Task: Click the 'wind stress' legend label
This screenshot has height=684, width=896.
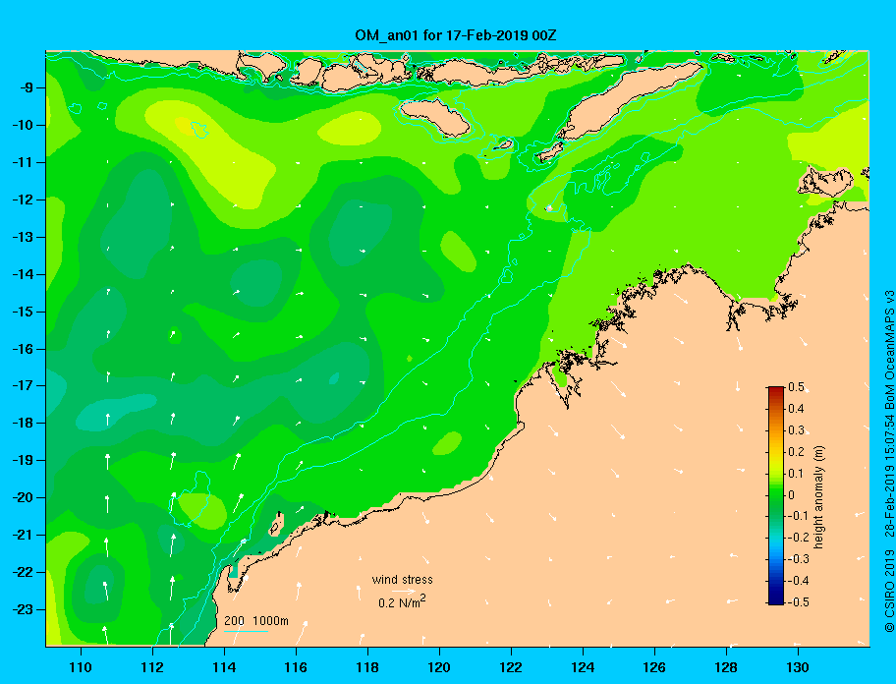Action: pos(402,580)
